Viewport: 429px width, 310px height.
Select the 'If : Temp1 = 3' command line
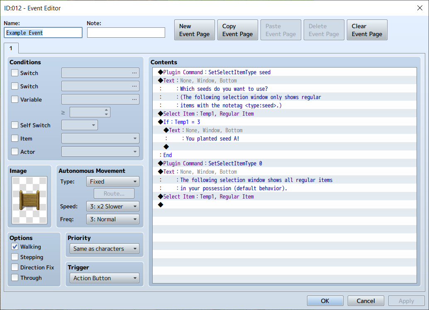(285, 122)
